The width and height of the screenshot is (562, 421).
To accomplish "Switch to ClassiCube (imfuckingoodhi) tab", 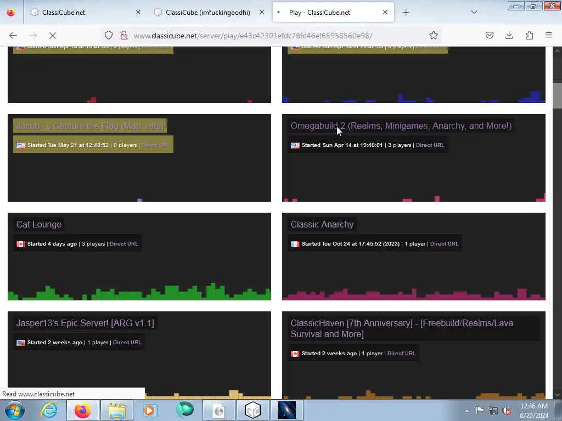I will (x=208, y=13).
